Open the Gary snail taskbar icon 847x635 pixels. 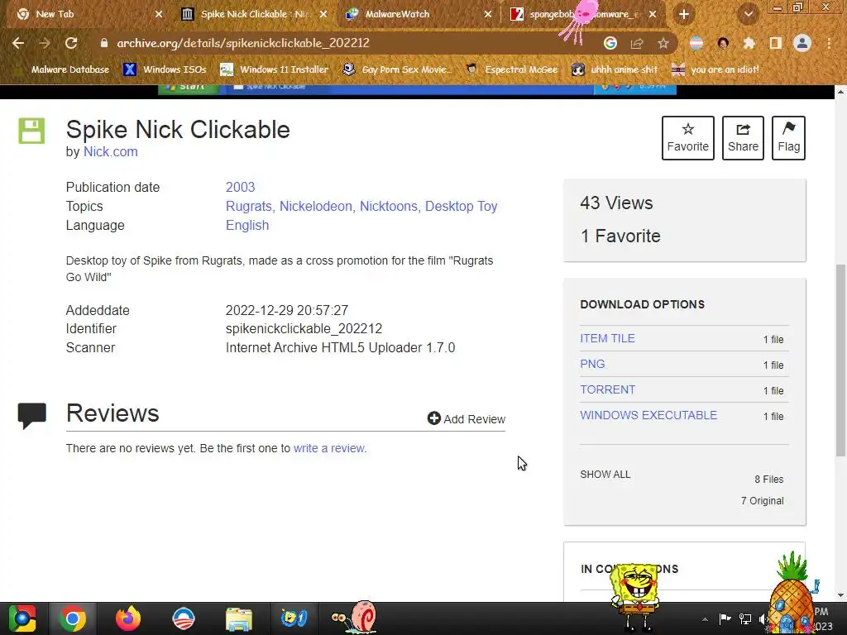(x=354, y=617)
